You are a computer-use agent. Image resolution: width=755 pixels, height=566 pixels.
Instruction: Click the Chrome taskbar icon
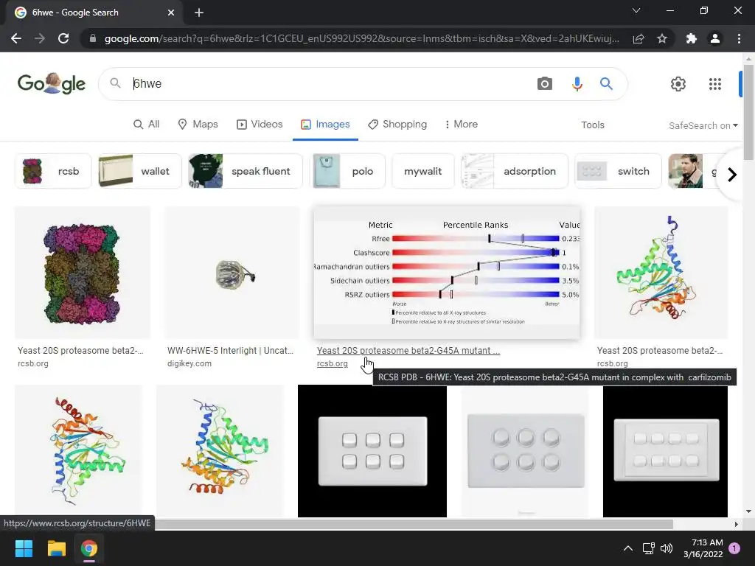click(x=89, y=548)
